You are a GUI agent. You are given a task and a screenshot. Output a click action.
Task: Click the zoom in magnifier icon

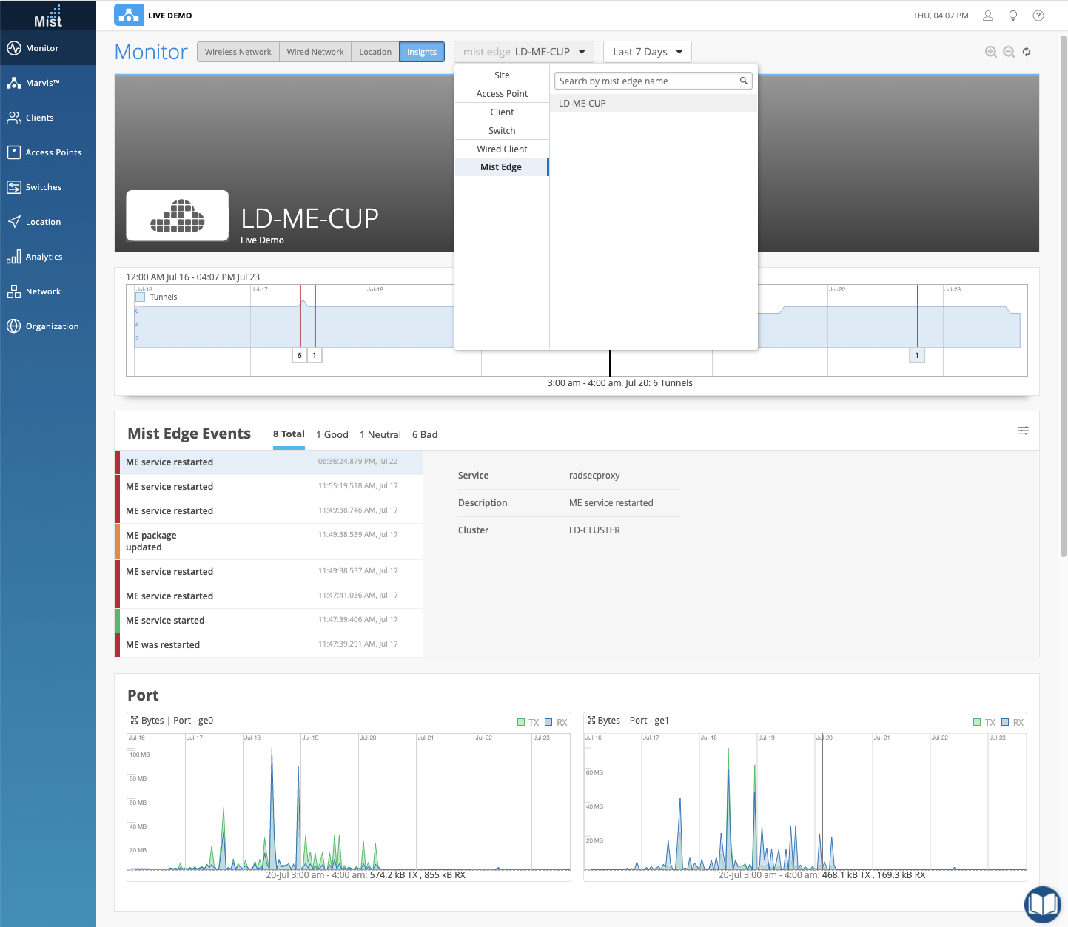[x=990, y=52]
